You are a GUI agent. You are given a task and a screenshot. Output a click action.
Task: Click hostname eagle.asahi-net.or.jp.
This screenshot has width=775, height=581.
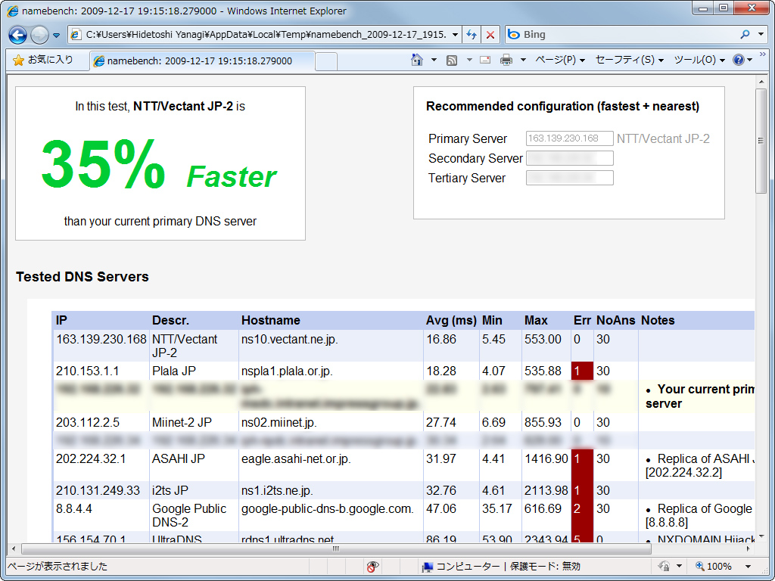point(296,459)
